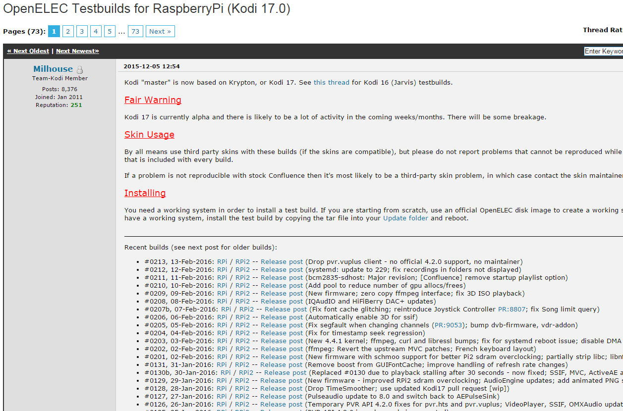
Task: Download RPi build #0207b
Action: coord(226,309)
